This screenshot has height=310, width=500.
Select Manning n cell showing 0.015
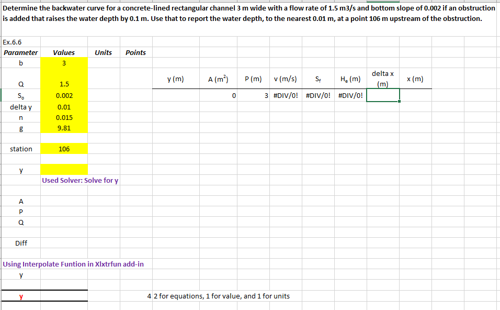point(64,117)
